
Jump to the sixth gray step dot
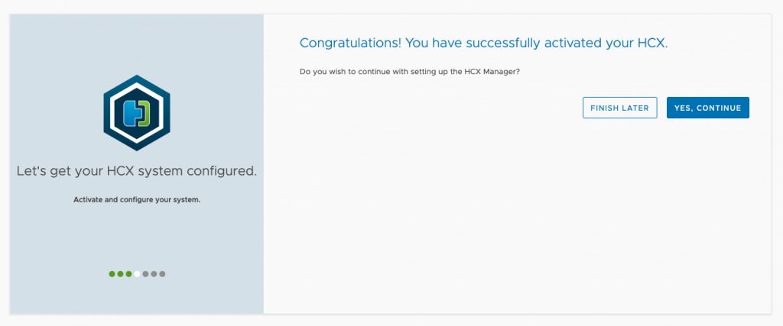[x=154, y=273]
